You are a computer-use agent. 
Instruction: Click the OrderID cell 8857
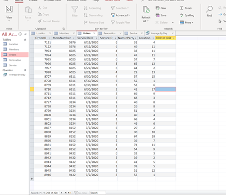pos(43,128)
